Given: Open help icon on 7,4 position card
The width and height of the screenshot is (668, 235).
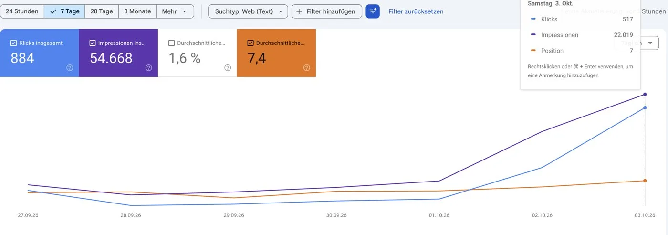Looking at the screenshot, I should tap(306, 68).
